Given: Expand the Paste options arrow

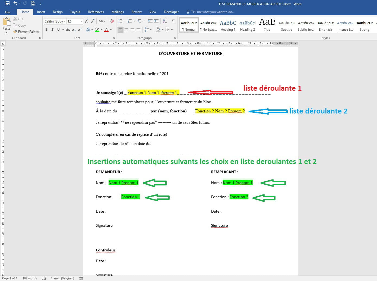Looking at the screenshot, I should tap(7, 33).
